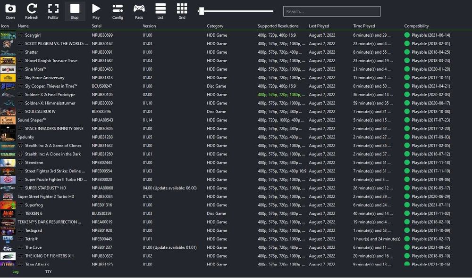472x278 pixels.
Task: Select SUPER STARDUST HD game name
Action: coord(45,188)
